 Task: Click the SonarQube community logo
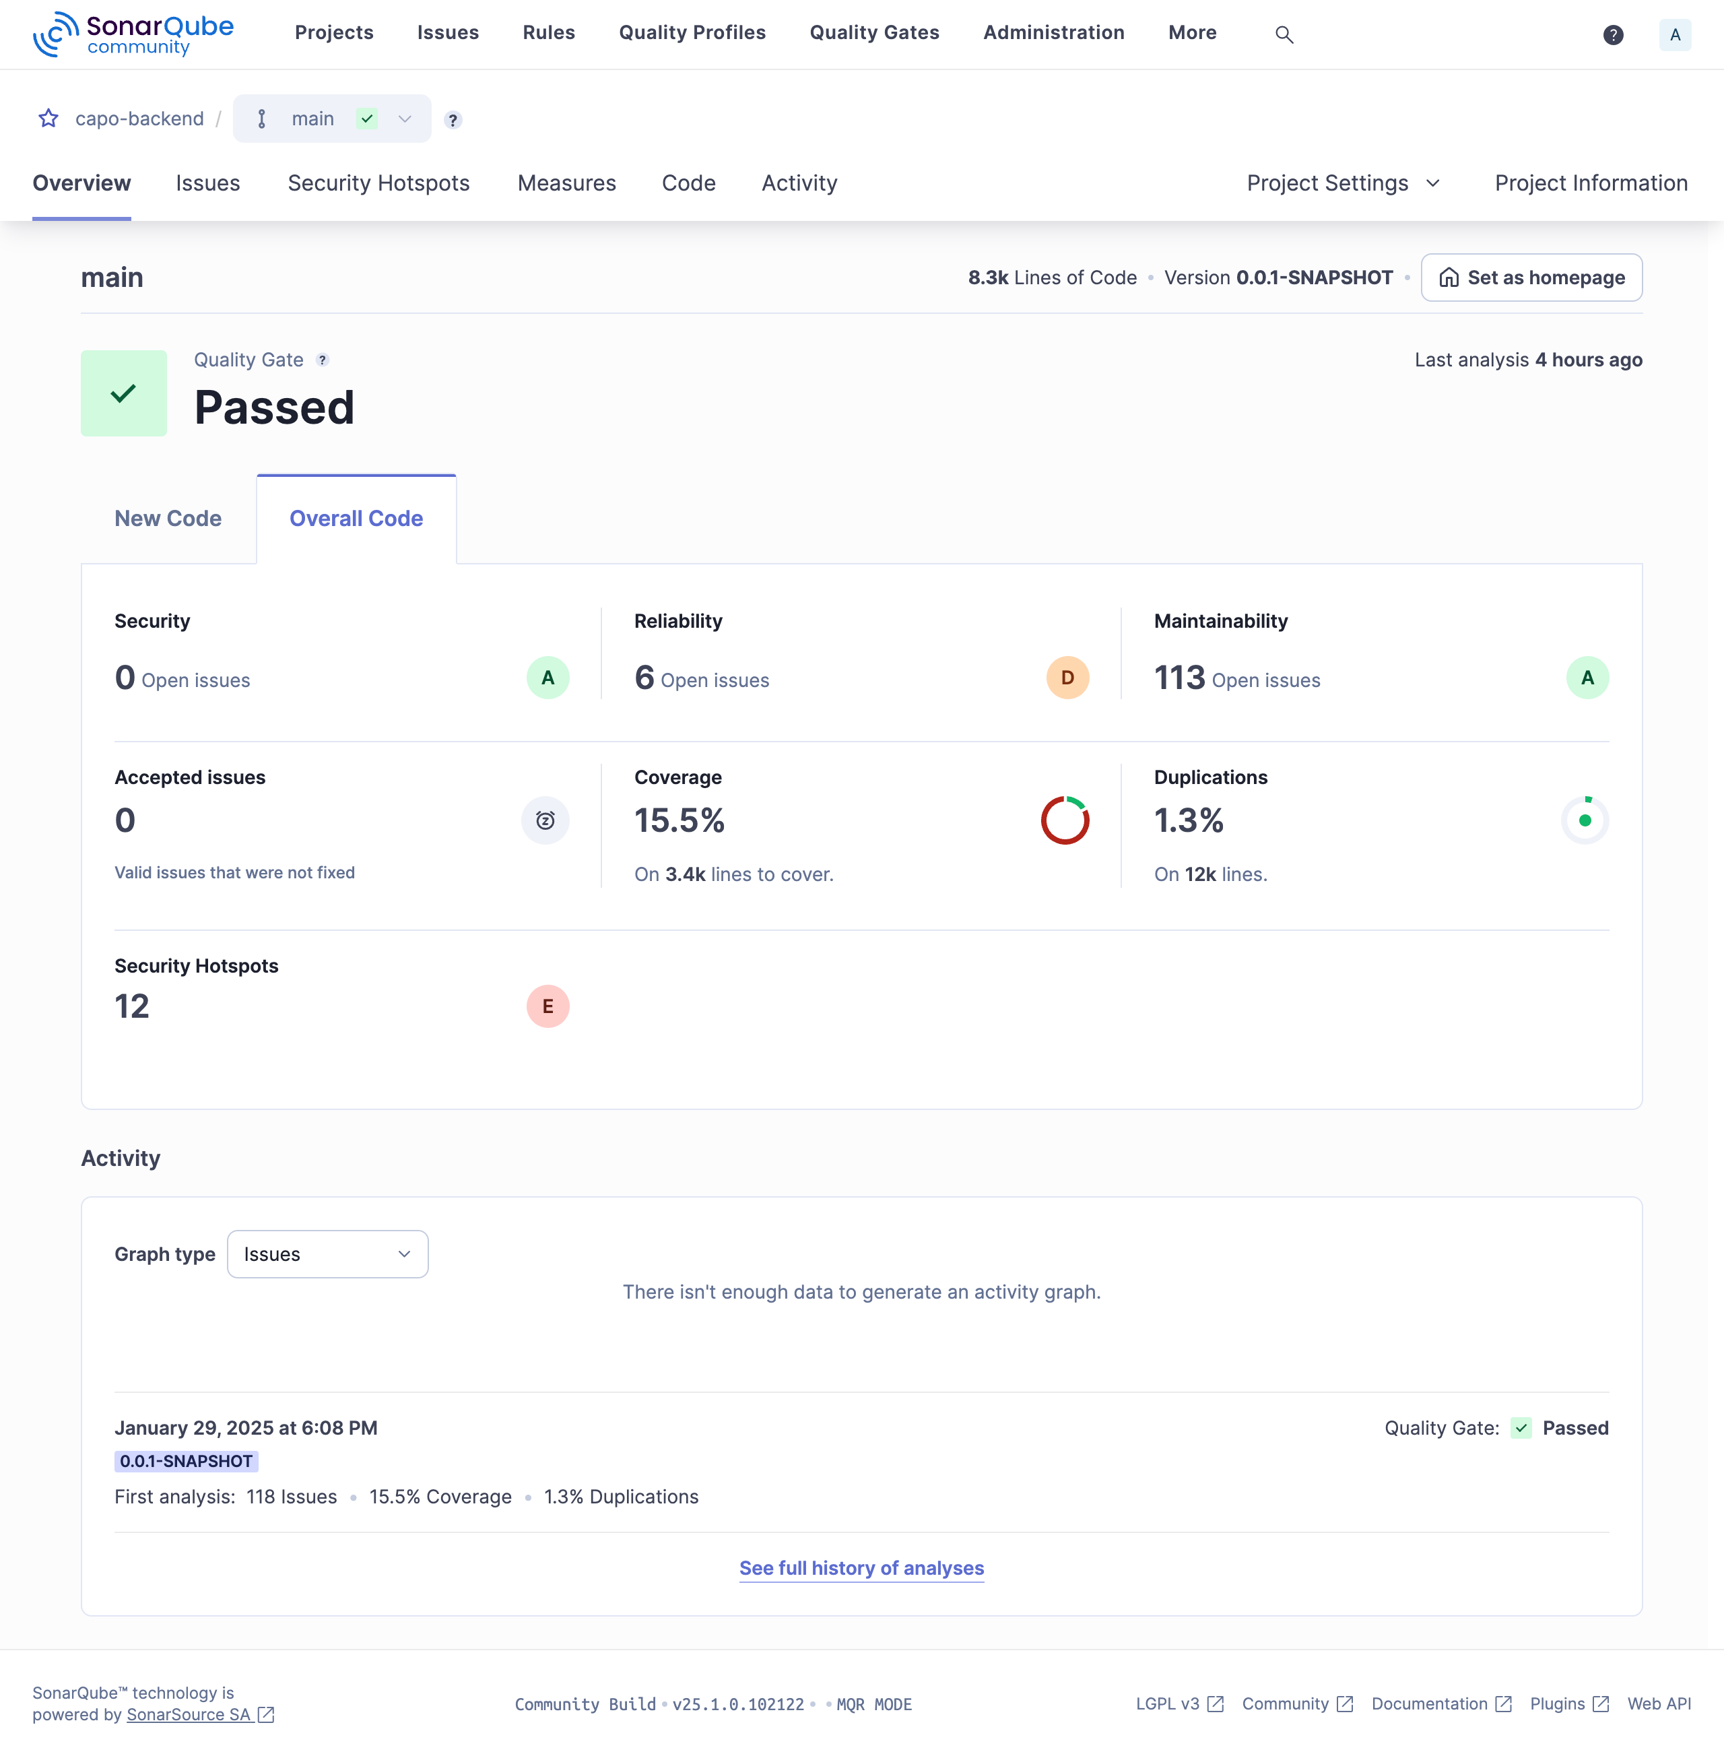(133, 34)
